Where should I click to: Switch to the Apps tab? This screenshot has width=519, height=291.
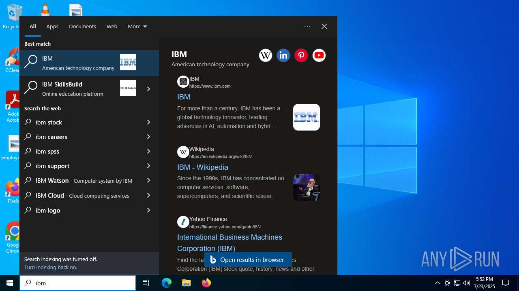(52, 26)
